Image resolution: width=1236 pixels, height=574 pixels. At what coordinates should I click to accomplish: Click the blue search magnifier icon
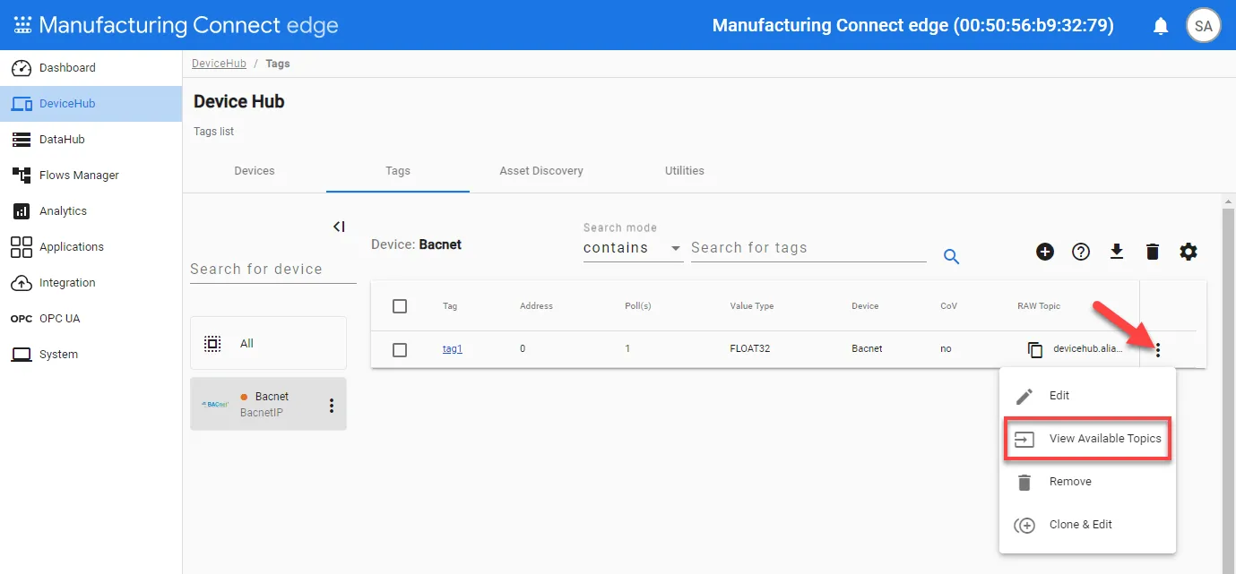tap(952, 257)
